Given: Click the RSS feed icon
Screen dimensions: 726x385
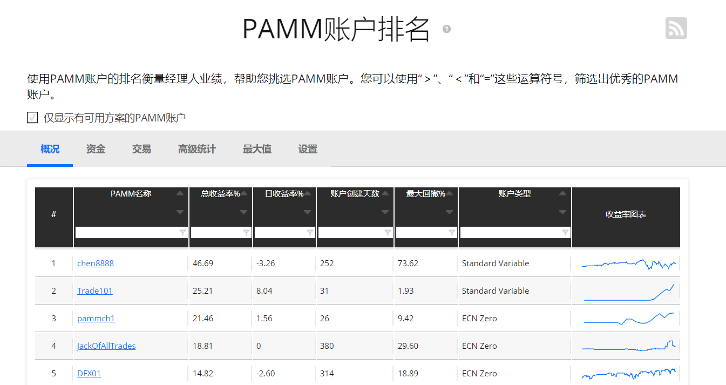Looking at the screenshot, I should click(676, 28).
